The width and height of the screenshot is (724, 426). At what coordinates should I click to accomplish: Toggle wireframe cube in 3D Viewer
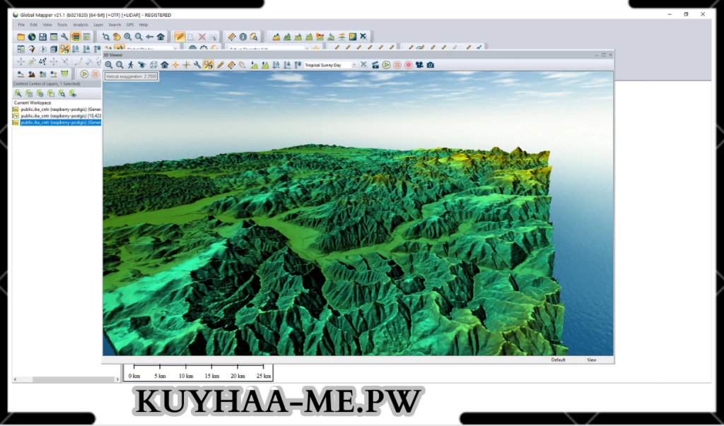153,65
